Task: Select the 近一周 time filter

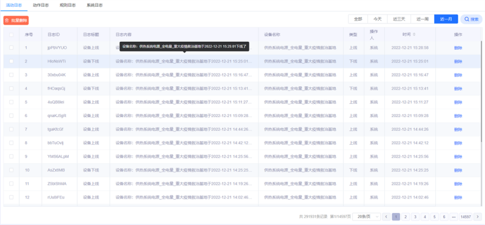Action: point(423,19)
